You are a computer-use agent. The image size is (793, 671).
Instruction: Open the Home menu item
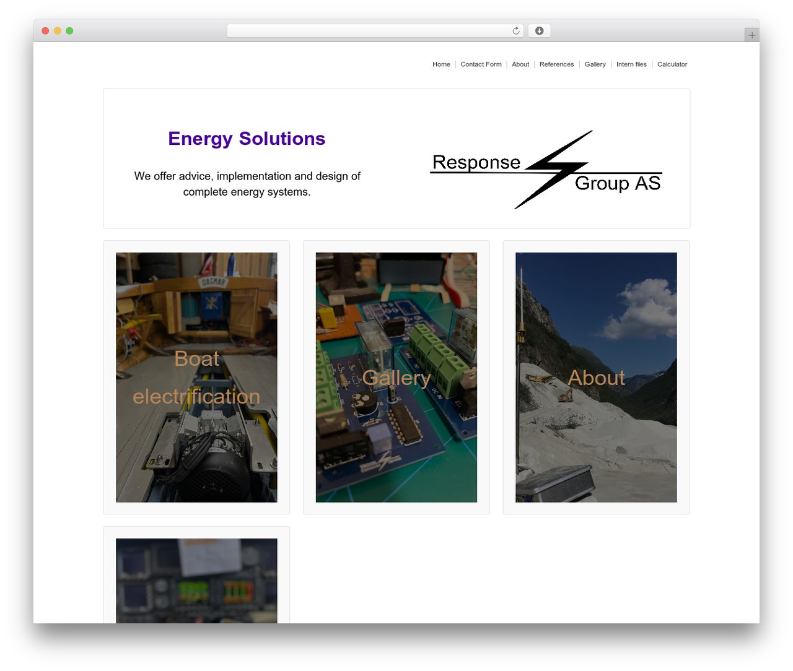[441, 64]
